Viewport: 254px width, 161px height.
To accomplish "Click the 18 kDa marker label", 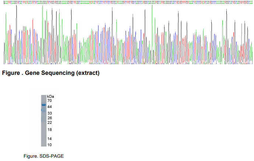I will click(x=49, y=129).
